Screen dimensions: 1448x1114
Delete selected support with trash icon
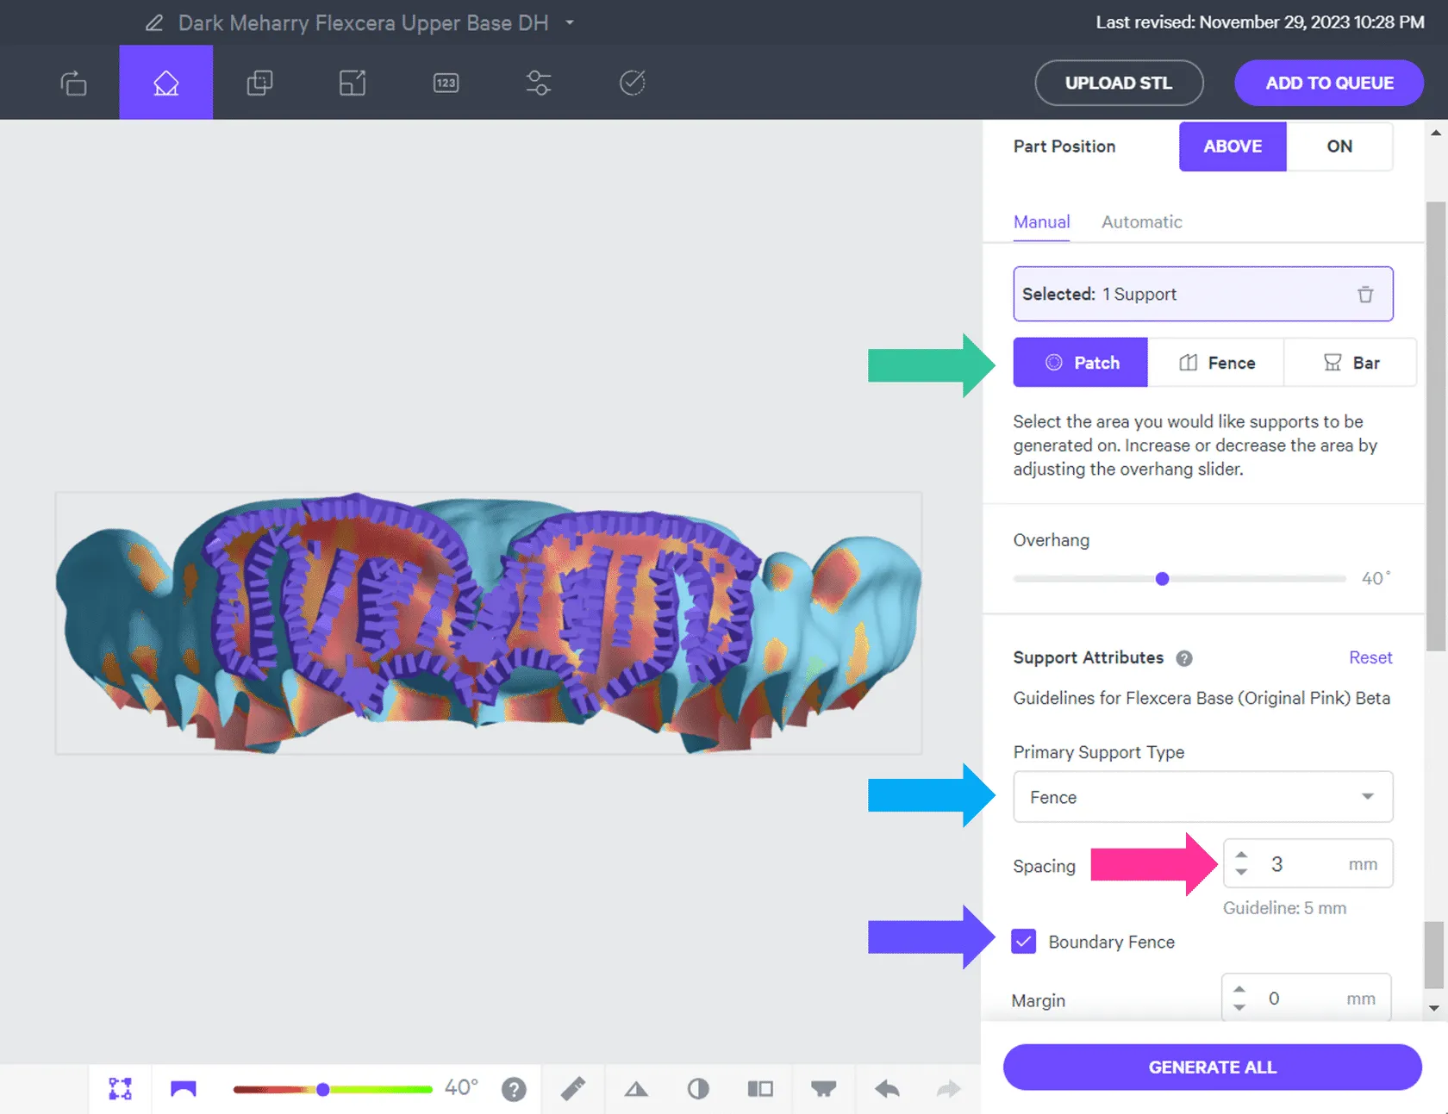click(x=1365, y=295)
